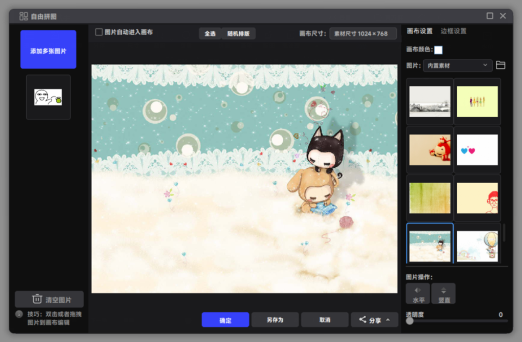The height and width of the screenshot is (342, 522).
Task: Switch to the 画布设置 tab
Action: 419,31
